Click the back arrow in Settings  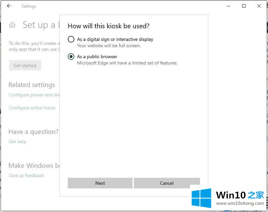tap(9, 6)
